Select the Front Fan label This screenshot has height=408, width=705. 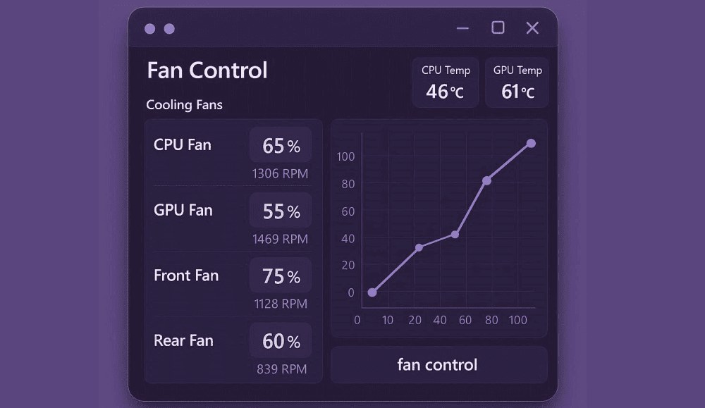[186, 276]
